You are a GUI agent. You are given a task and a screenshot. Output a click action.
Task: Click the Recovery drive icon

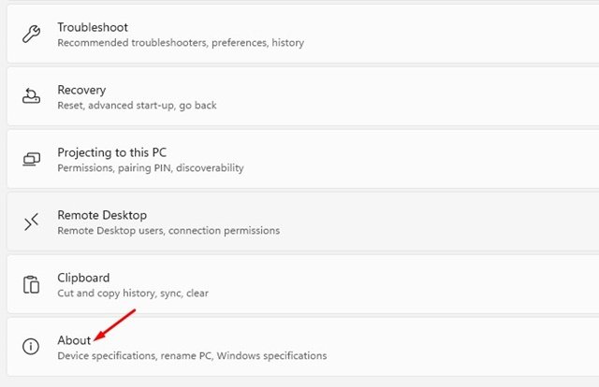pyautogui.click(x=31, y=96)
